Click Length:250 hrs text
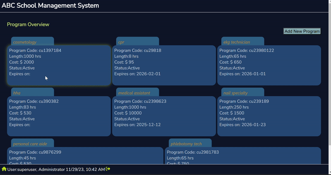The width and height of the screenshot is (331, 175). coord(234,107)
